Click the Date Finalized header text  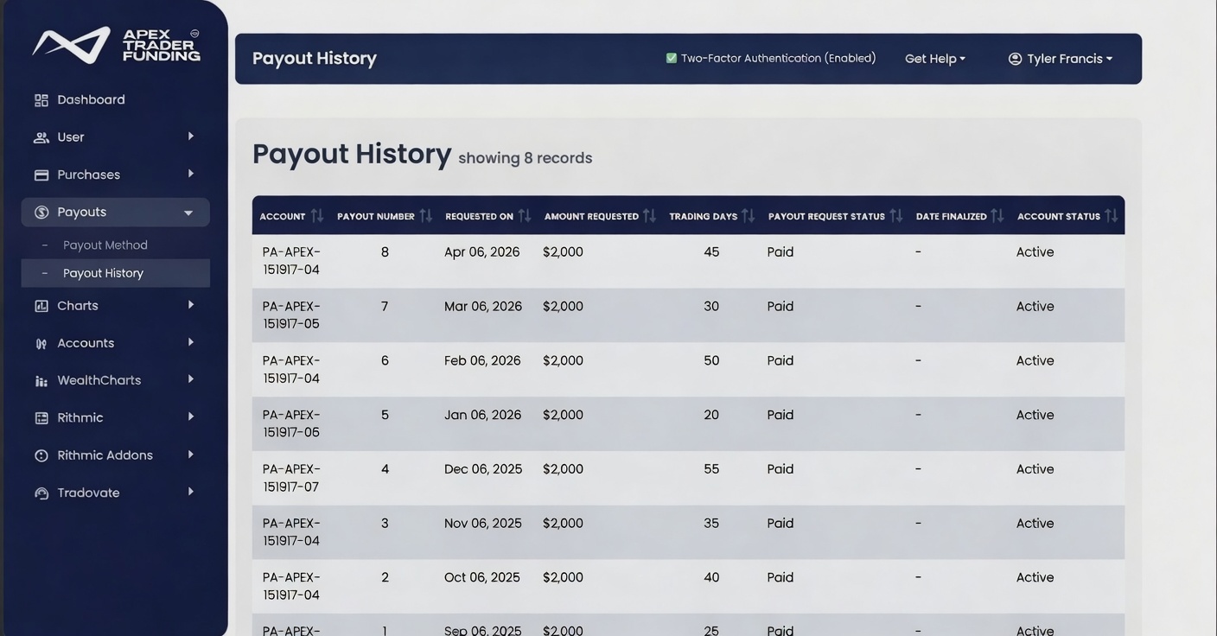coord(951,217)
